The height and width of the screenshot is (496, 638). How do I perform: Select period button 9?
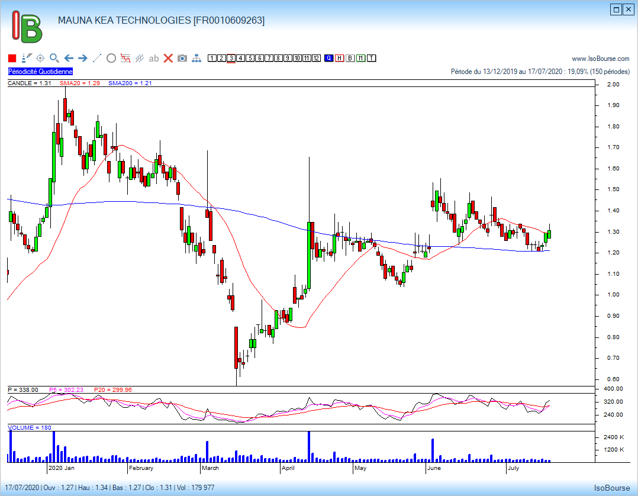point(288,58)
